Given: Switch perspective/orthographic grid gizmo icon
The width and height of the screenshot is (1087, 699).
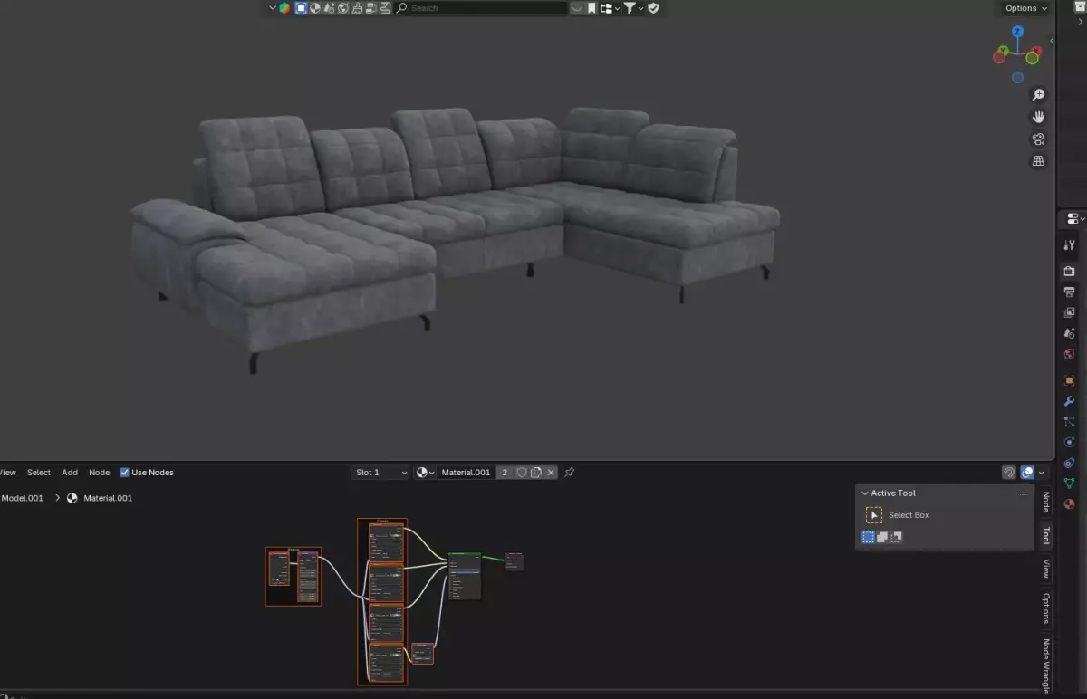Looking at the screenshot, I should pyautogui.click(x=1038, y=160).
